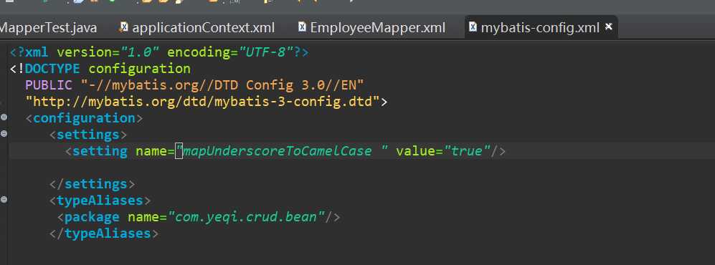The width and height of the screenshot is (715, 265).
Task: Click the "-//mybatis.org//DTD Config 3.0//EN" string
Action: pos(222,85)
